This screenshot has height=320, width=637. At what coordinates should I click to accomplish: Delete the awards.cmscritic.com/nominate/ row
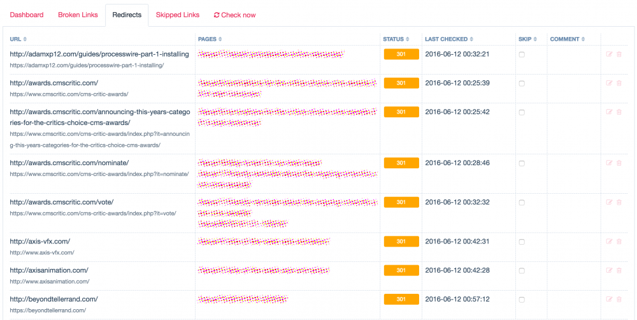619,163
